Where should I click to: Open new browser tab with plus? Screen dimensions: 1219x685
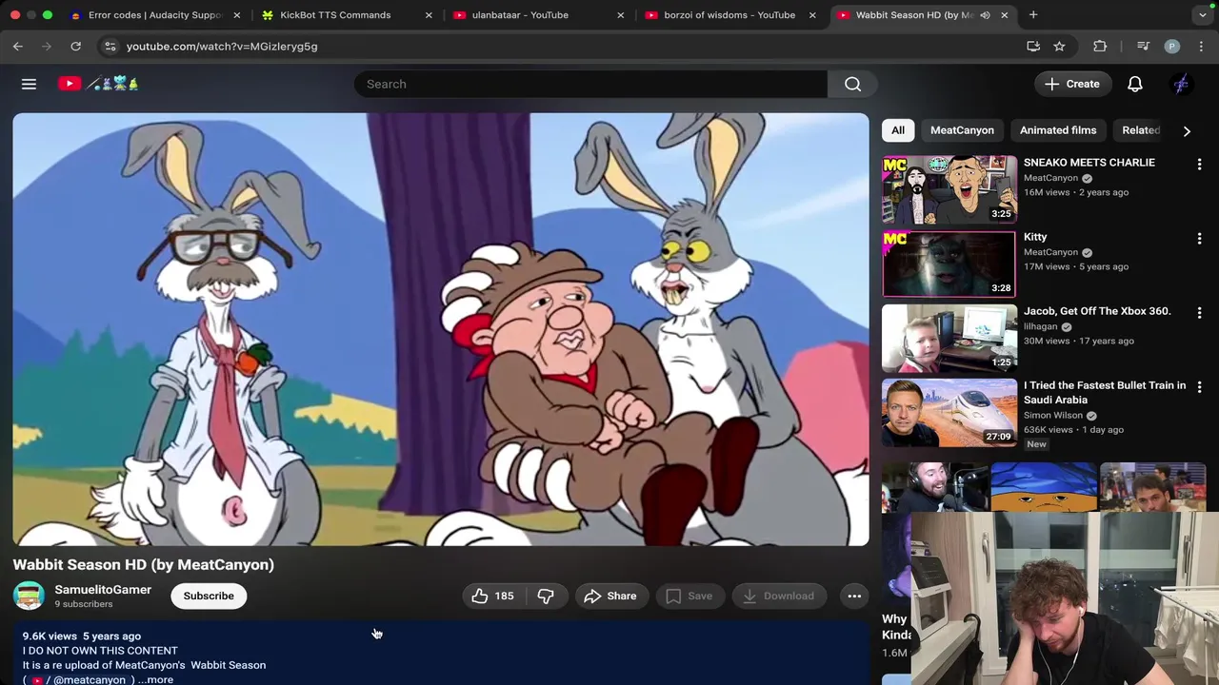coord(1033,15)
